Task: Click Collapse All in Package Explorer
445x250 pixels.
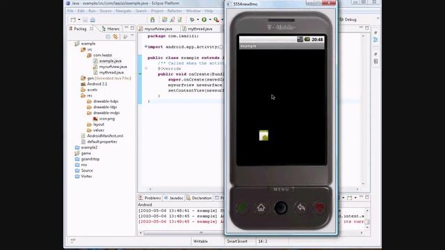Action: 108,37
